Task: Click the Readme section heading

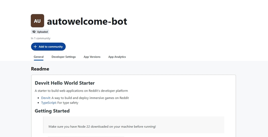Action: click(40, 69)
